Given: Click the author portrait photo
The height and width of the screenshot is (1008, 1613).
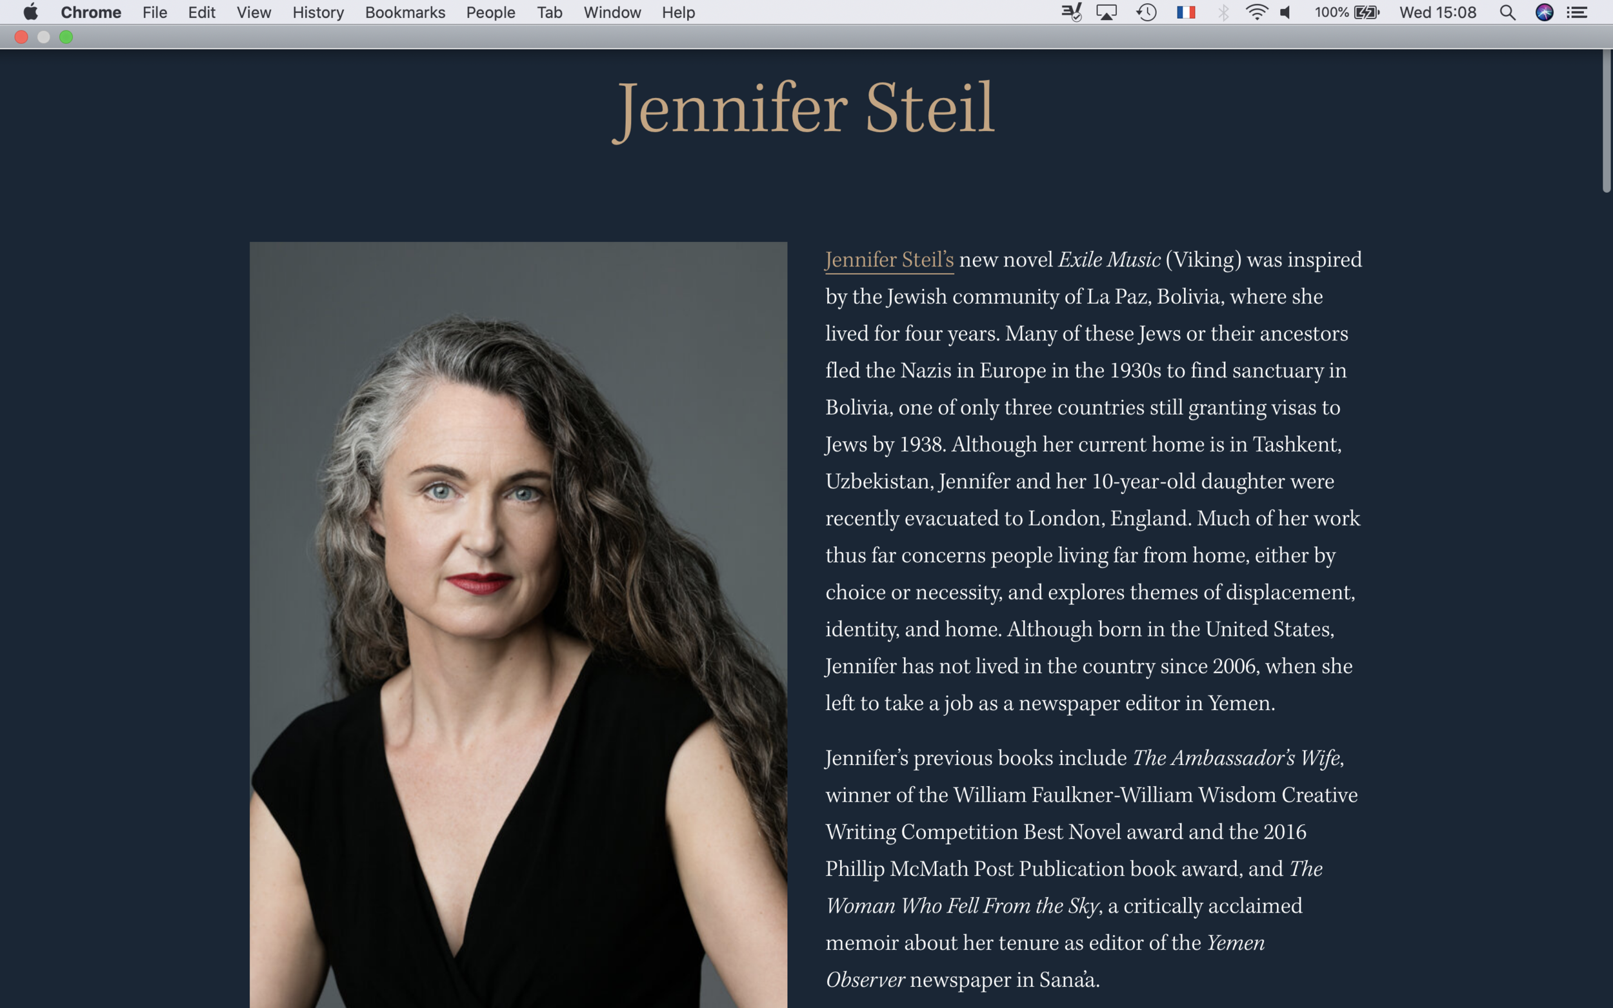Looking at the screenshot, I should point(518,625).
